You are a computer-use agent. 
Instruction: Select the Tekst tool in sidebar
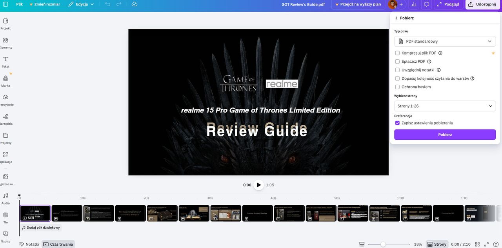[x=5, y=62]
